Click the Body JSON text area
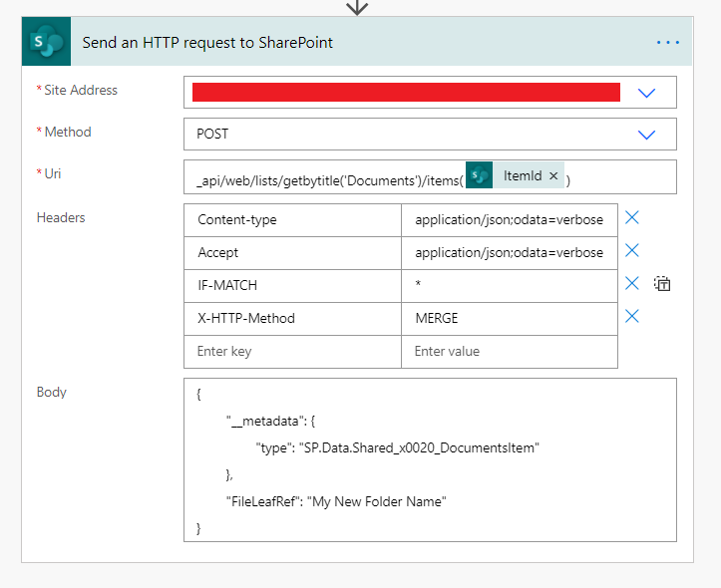This screenshot has width=721, height=588. coord(430,459)
